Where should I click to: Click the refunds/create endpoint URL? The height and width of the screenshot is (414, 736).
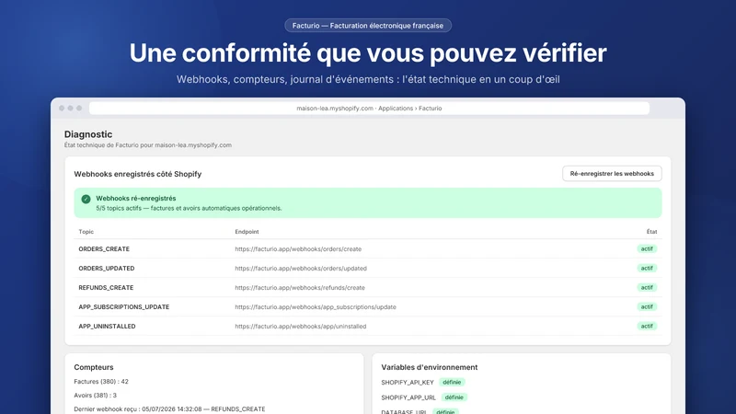(300, 288)
